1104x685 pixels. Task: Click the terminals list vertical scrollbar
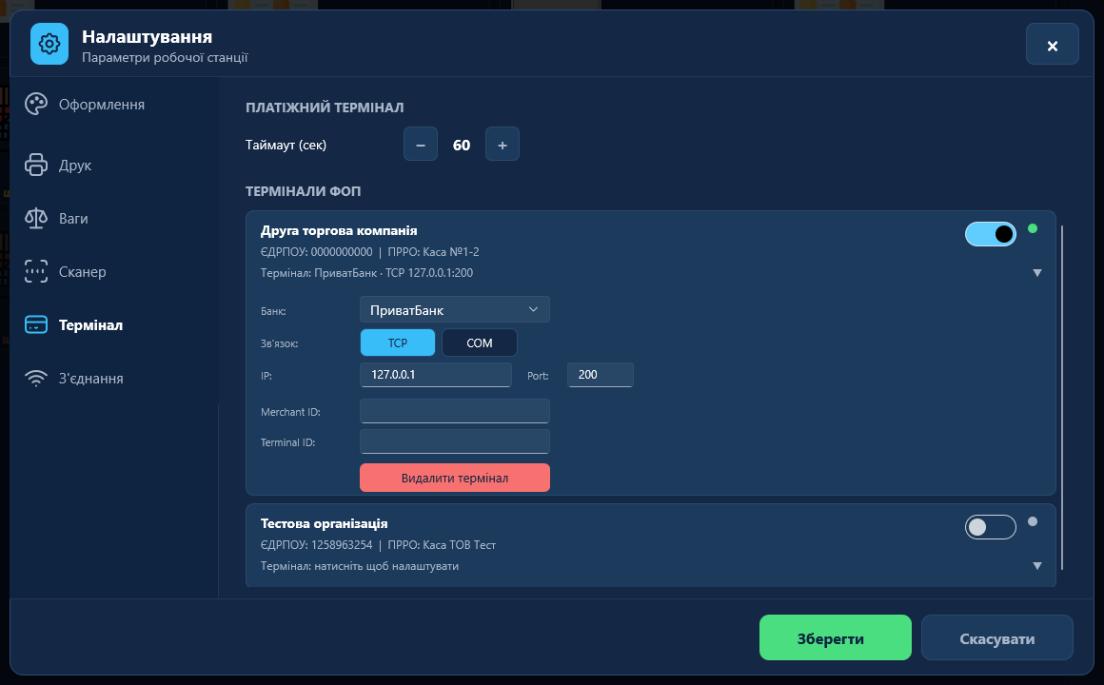(x=1062, y=398)
